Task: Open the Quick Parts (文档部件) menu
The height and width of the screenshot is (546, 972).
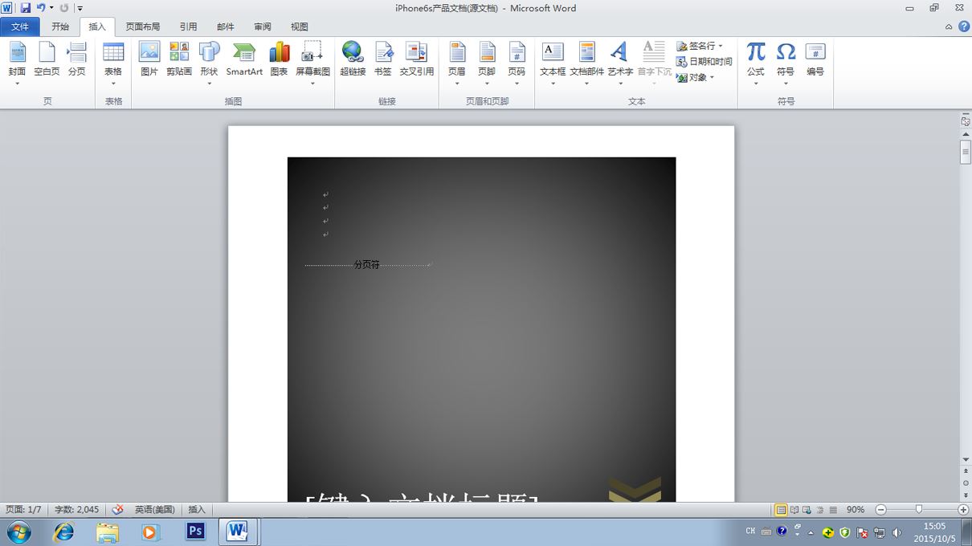Action: [x=586, y=64]
